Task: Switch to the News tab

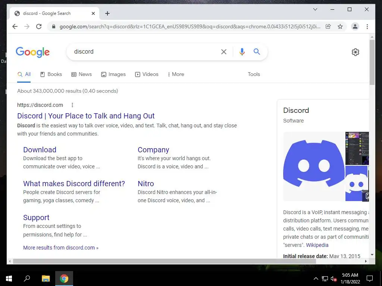Action: (x=81, y=74)
